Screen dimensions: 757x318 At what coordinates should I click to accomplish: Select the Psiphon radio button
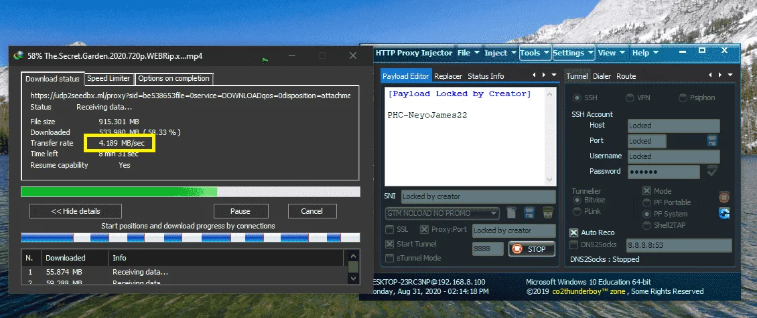683,98
